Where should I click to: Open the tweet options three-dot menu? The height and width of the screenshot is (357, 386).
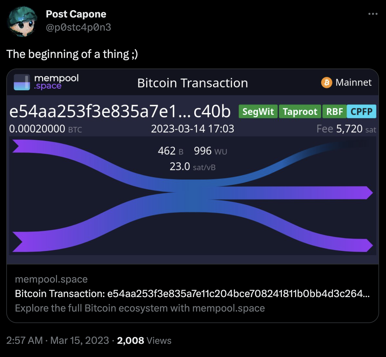coord(373,14)
